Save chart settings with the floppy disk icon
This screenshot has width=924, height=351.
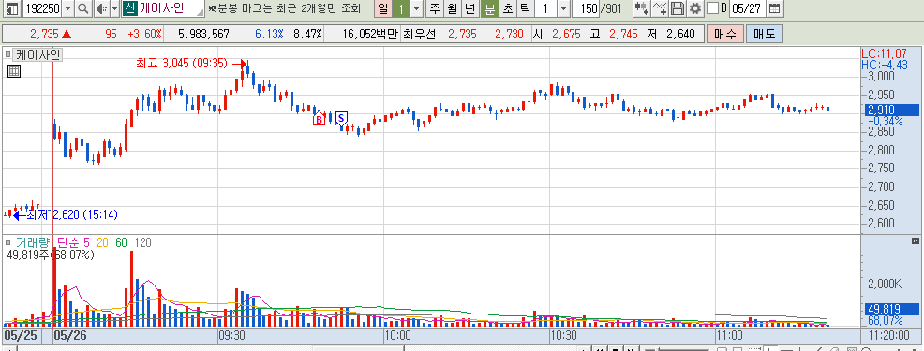(x=678, y=8)
